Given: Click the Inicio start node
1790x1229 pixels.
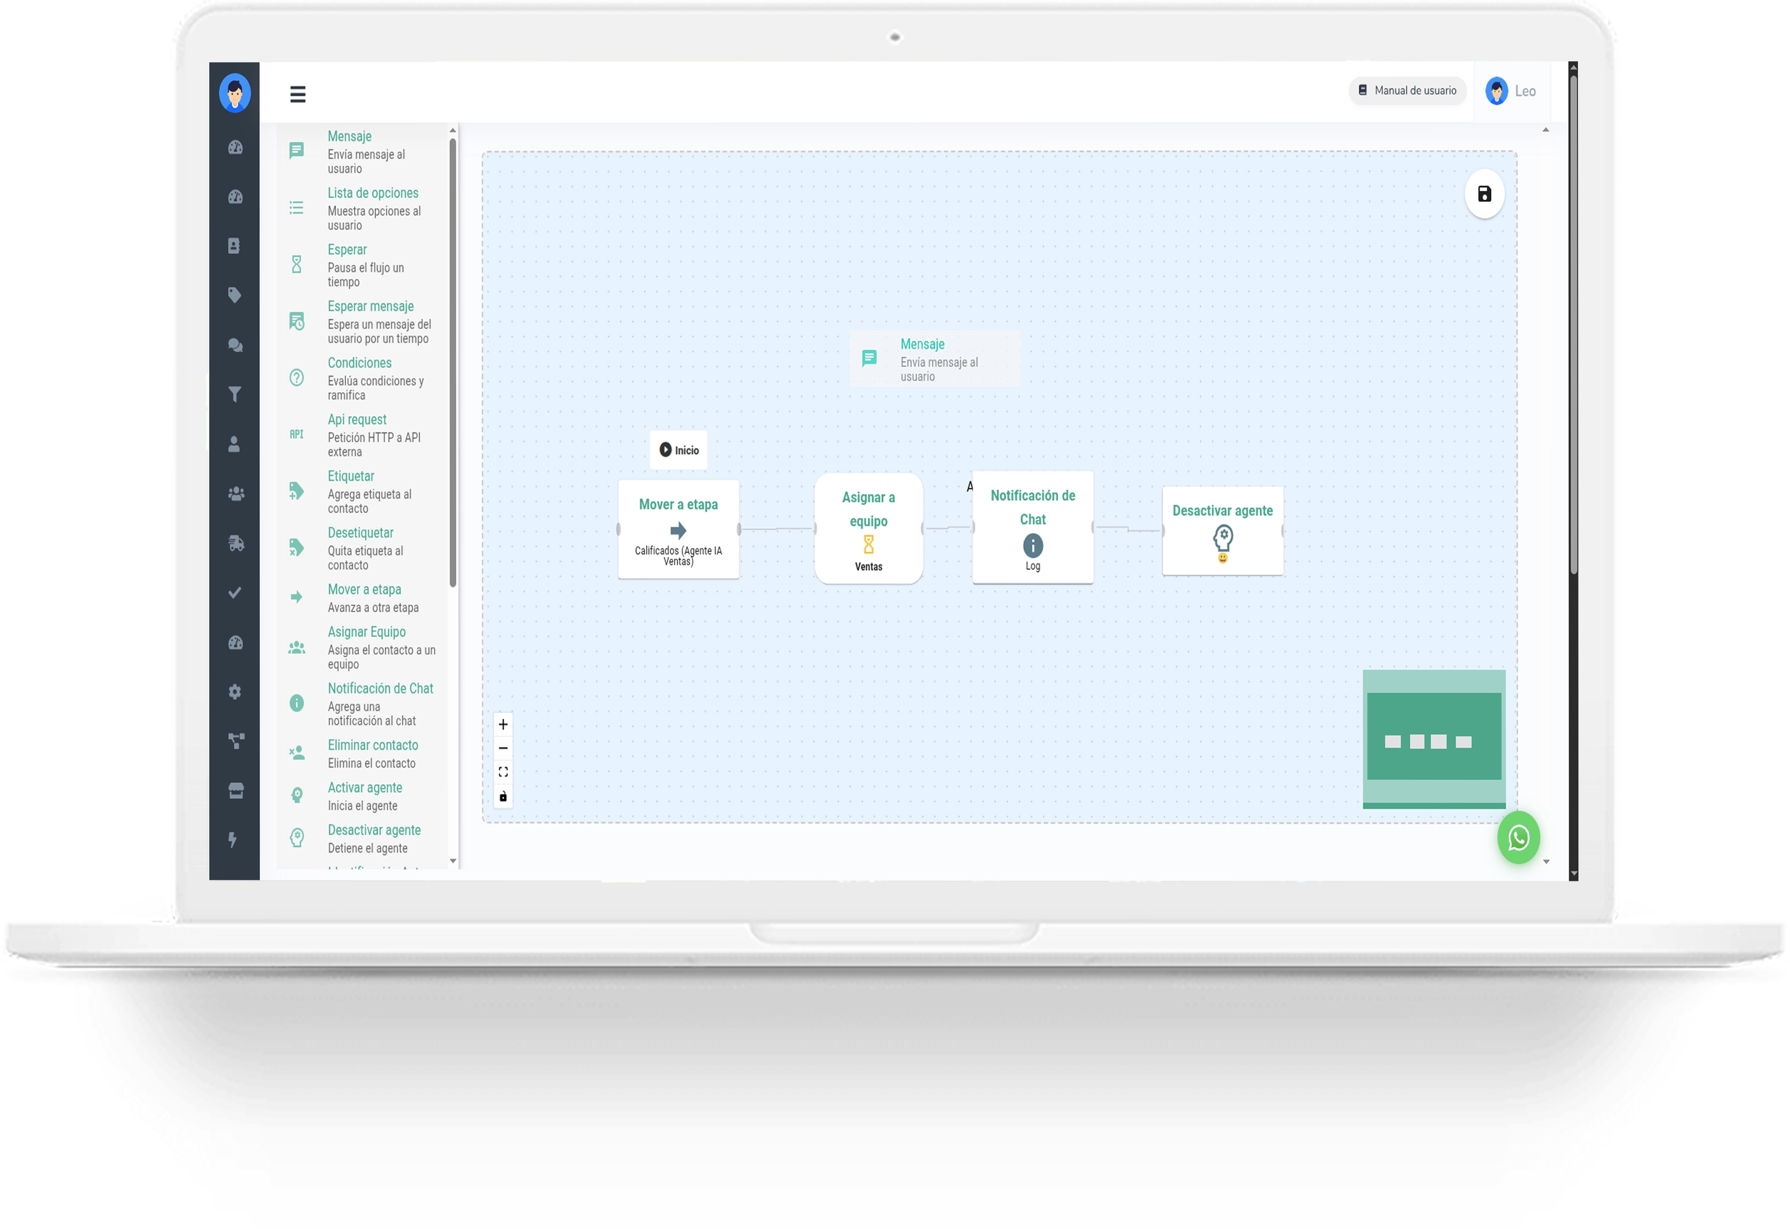Looking at the screenshot, I should [678, 450].
